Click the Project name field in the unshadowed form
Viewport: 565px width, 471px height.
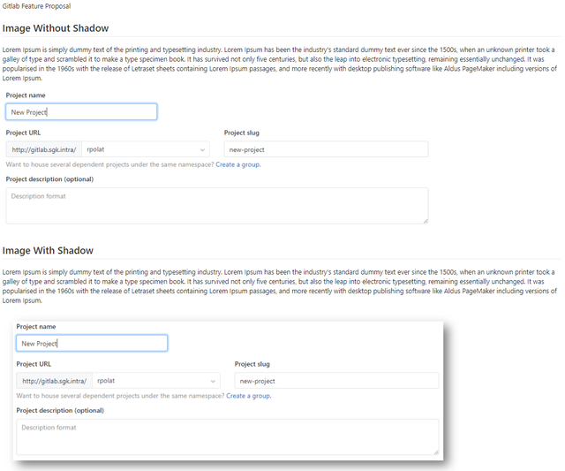point(81,112)
